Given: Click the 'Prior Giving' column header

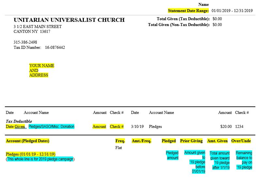Looking at the screenshot, I should coord(191,141).
